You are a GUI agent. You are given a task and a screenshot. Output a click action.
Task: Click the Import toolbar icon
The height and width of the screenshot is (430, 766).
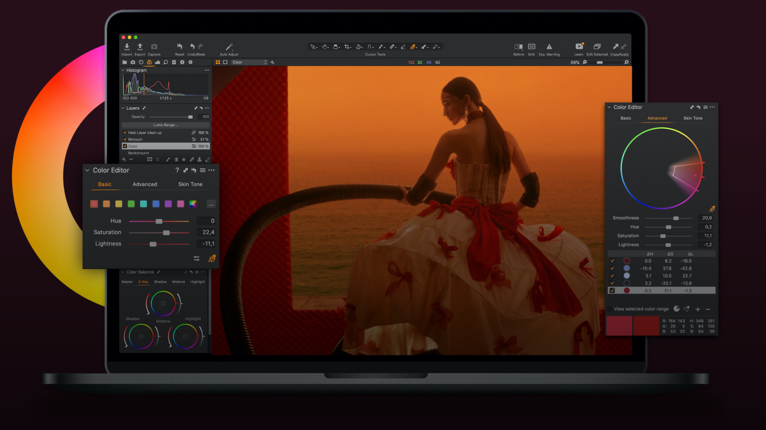tap(127, 47)
